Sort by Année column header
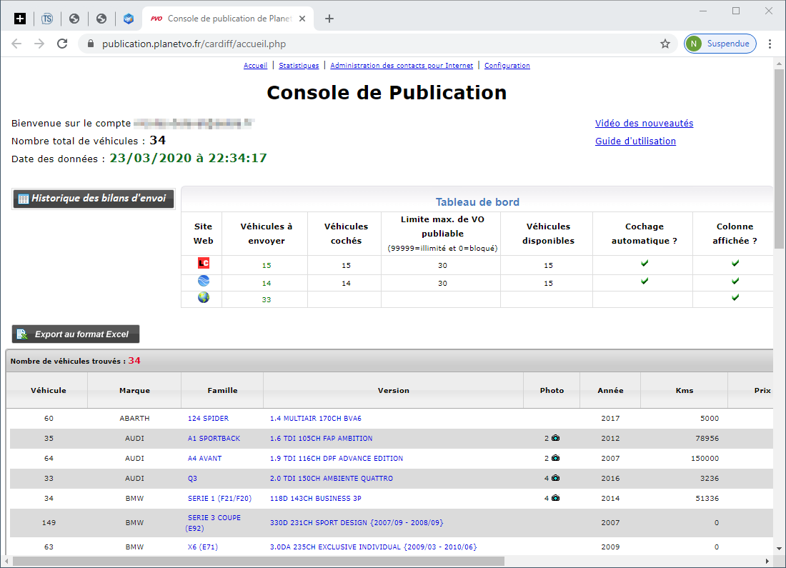The height and width of the screenshot is (568, 786). (610, 391)
